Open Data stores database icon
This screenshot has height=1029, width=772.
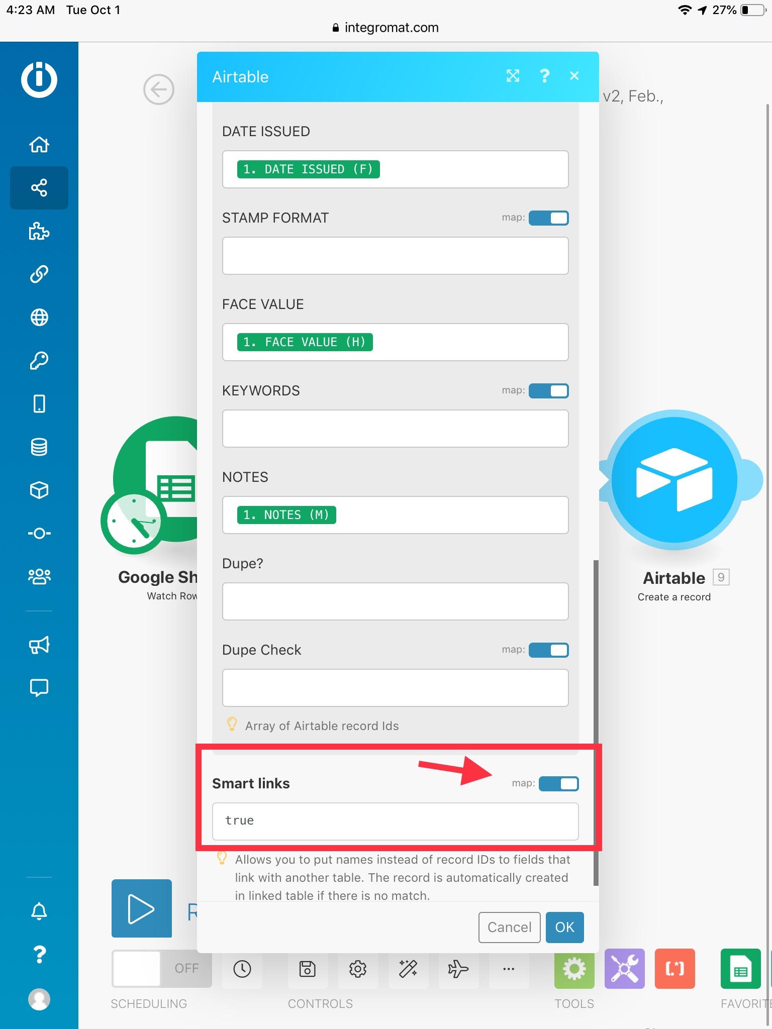[39, 447]
